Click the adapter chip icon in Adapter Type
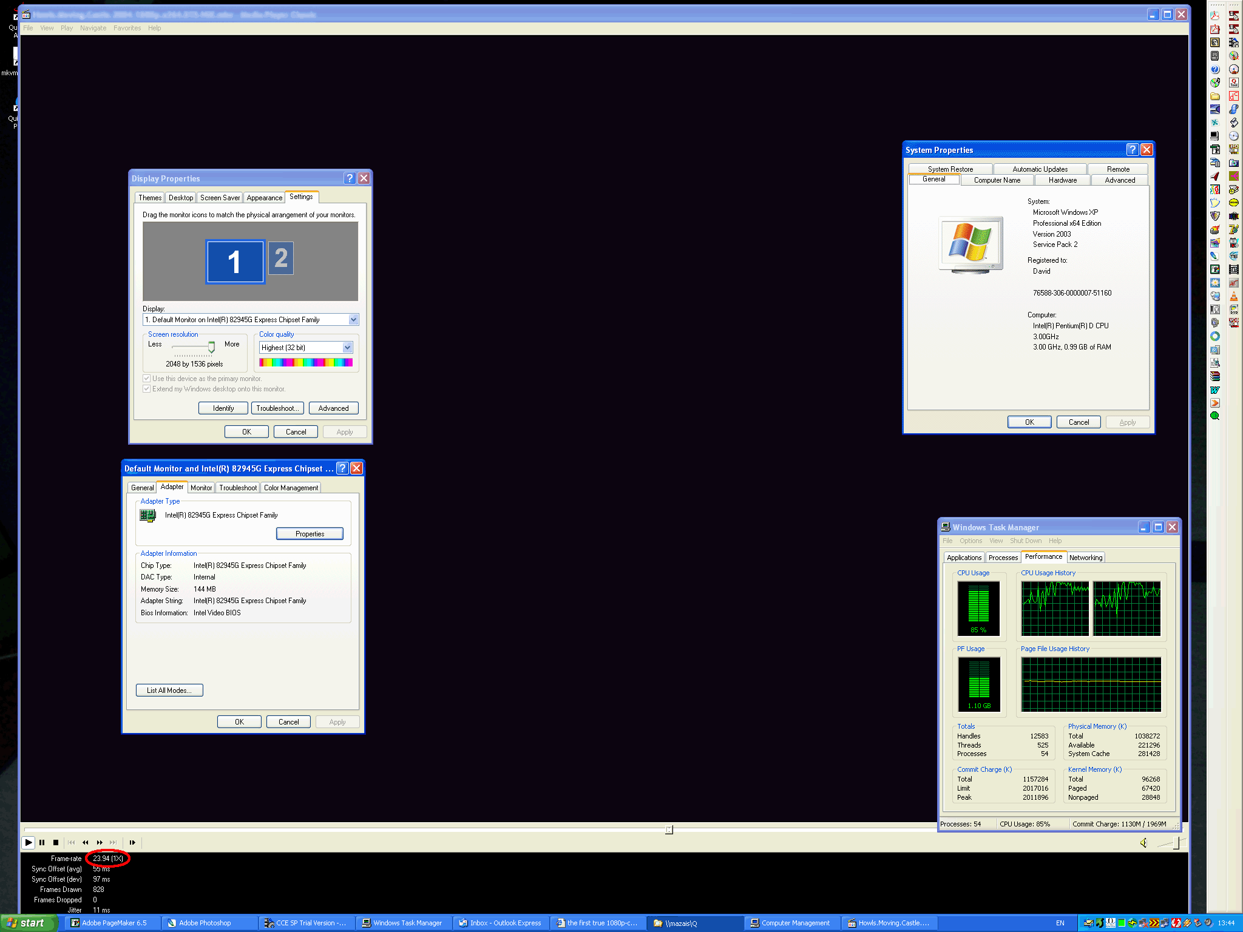Image resolution: width=1243 pixels, height=932 pixels. [x=148, y=515]
